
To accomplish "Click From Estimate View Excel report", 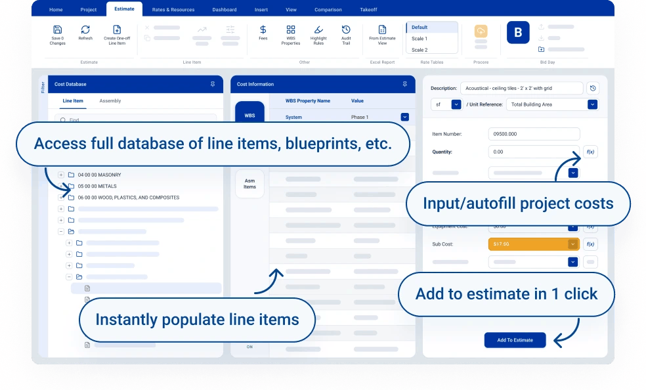I will pos(382,30).
